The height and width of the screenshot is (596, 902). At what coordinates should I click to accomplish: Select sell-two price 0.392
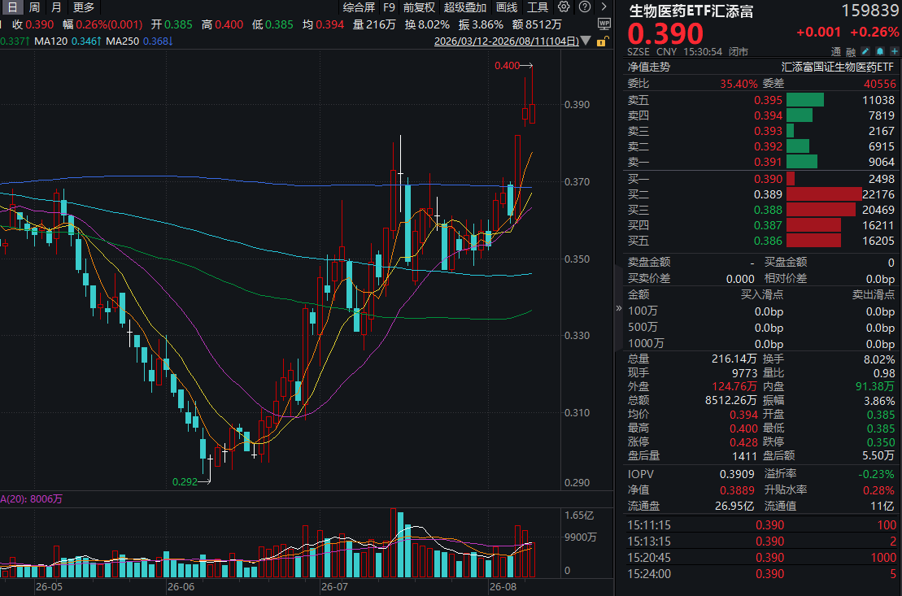[x=768, y=146]
